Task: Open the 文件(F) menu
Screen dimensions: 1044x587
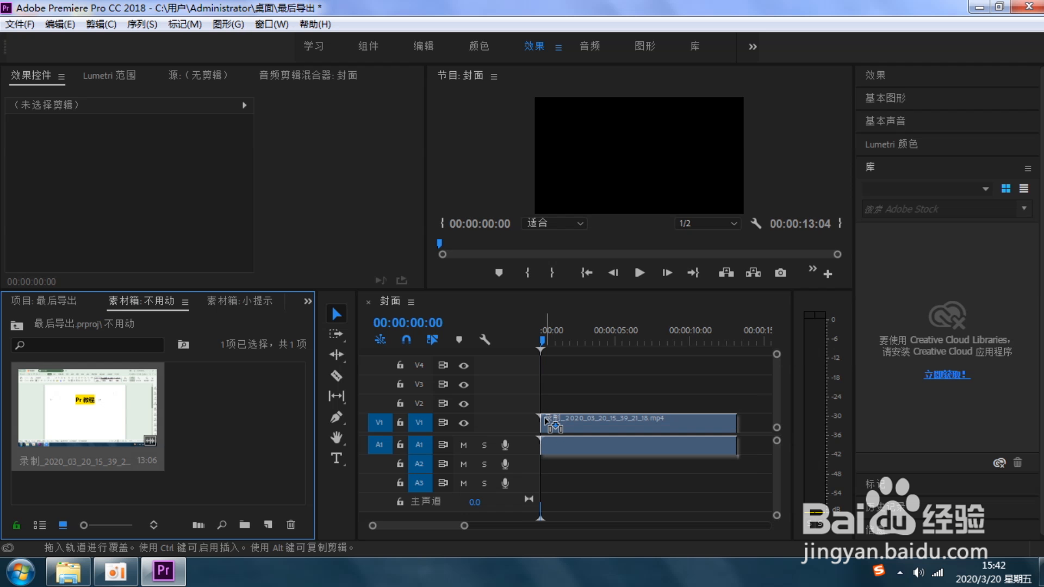Action: 20,24
